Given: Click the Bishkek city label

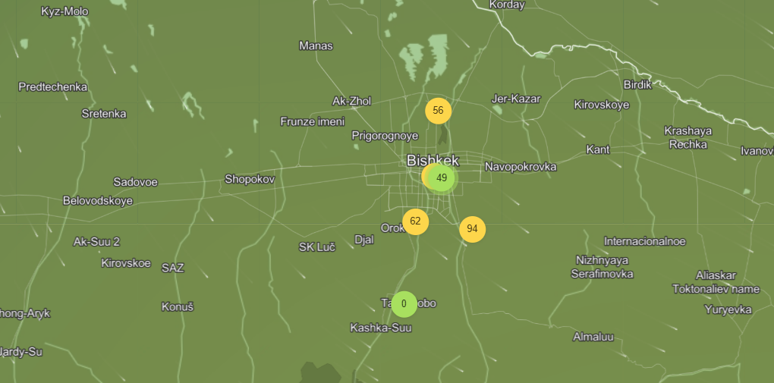Looking at the screenshot, I should click(433, 161).
